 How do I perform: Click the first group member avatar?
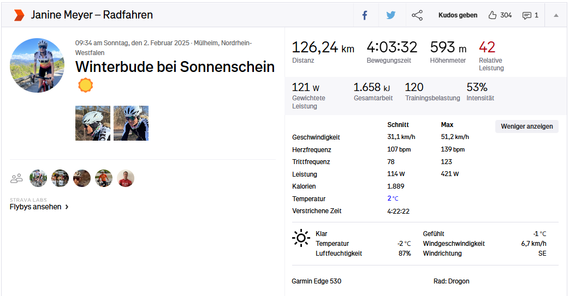pyautogui.click(x=38, y=178)
